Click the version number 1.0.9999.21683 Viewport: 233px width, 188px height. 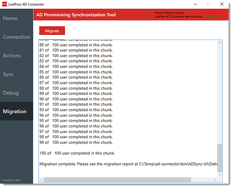click(x=11, y=180)
